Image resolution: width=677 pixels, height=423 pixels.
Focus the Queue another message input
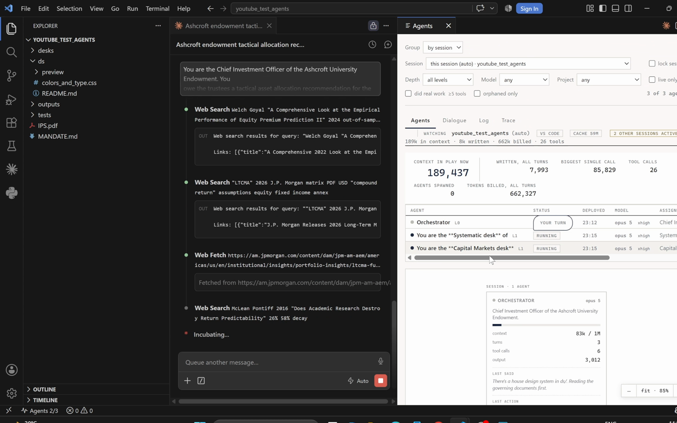(x=278, y=362)
